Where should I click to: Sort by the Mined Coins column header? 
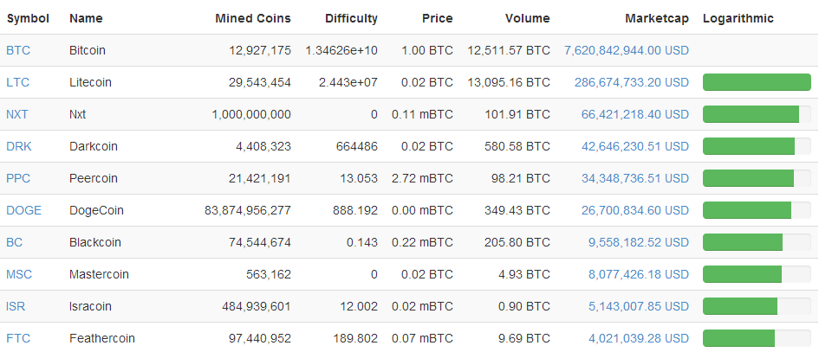point(253,19)
